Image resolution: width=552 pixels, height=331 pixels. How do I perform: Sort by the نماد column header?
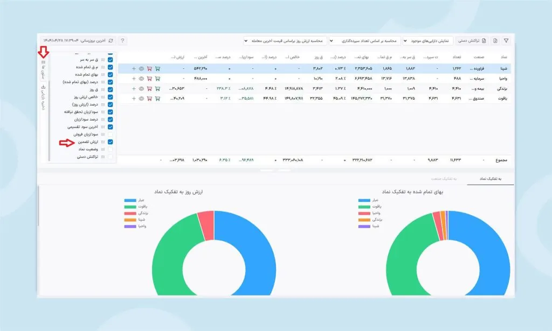pos(504,57)
